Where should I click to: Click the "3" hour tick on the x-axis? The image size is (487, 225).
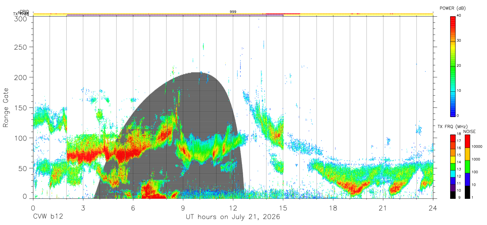(83, 208)
